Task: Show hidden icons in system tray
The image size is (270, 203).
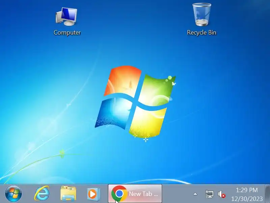Action: click(195, 194)
